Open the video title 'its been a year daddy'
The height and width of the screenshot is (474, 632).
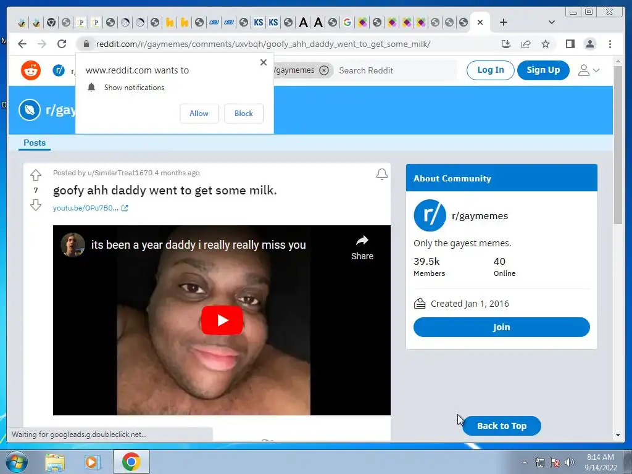tap(198, 244)
